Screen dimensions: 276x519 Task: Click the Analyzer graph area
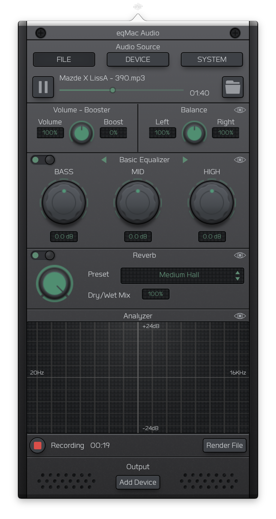[138, 378]
